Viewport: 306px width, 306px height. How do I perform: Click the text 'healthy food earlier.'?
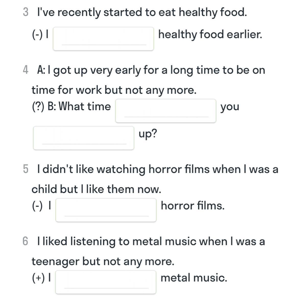point(210,34)
